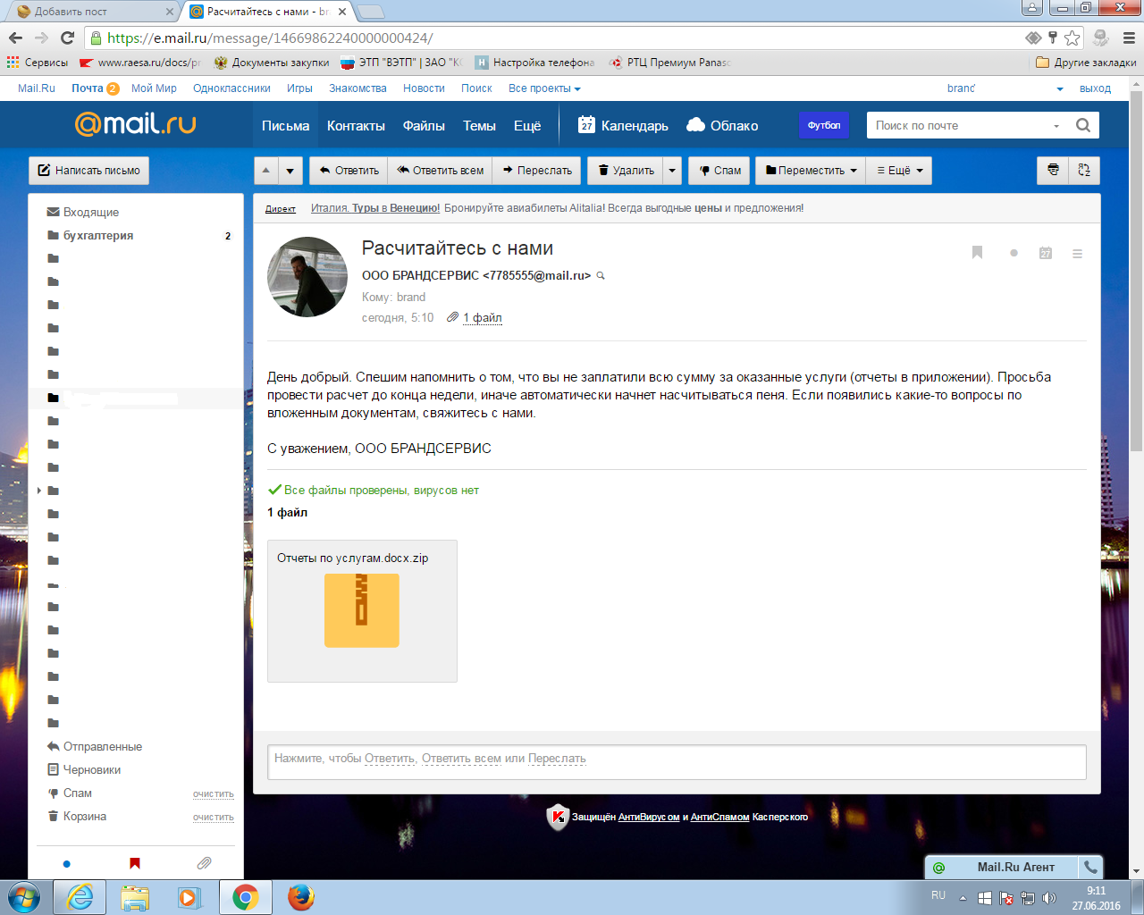Launch Firefox from the taskbar
The width and height of the screenshot is (1144, 915).
click(x=301, y=897)
